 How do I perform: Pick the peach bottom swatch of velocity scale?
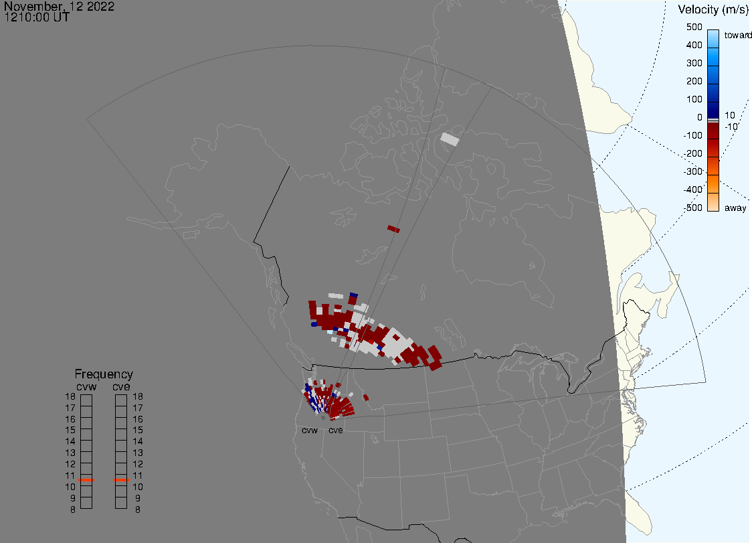pos(713,202)
